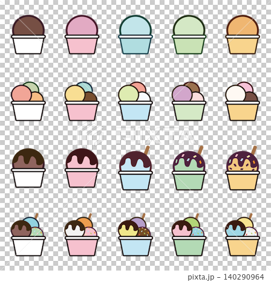Image resolution: width=271 pixels, height=282 pixels.
Task: Click the blue scoop with wafer stick
Action: (135, 168)
